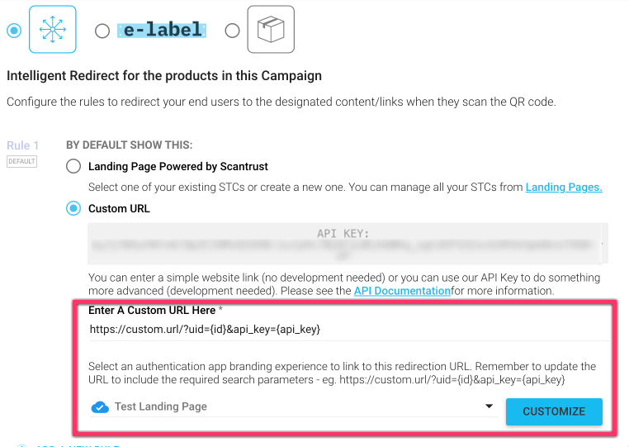Select the radio button beside intelligent redirect icon
629x447 pixels.
[x=14, y=31]
